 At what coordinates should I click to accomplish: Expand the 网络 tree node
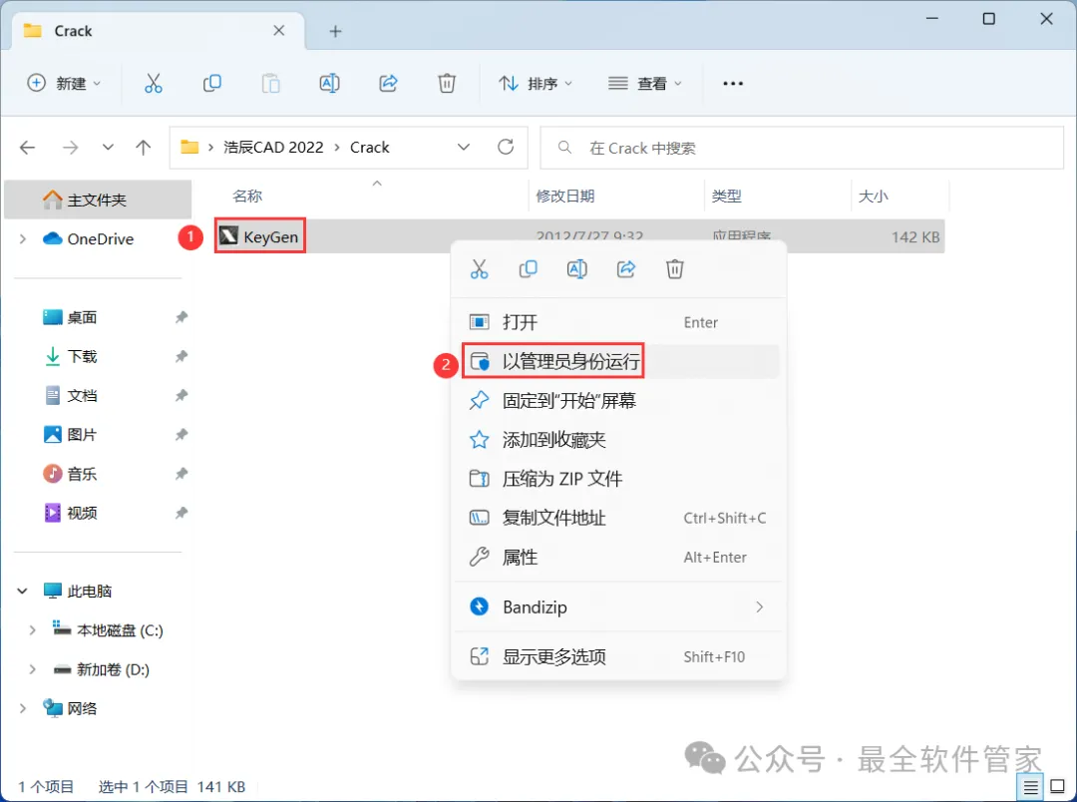(x=23, y=708)
